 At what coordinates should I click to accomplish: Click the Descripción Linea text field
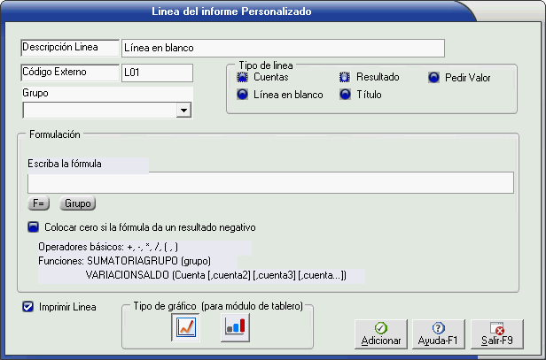[x=282, y=48]
